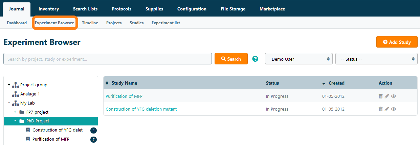Click the Analage 1 group icon
This screenshot has width=420, height=145.
click(x=15, y=94)
